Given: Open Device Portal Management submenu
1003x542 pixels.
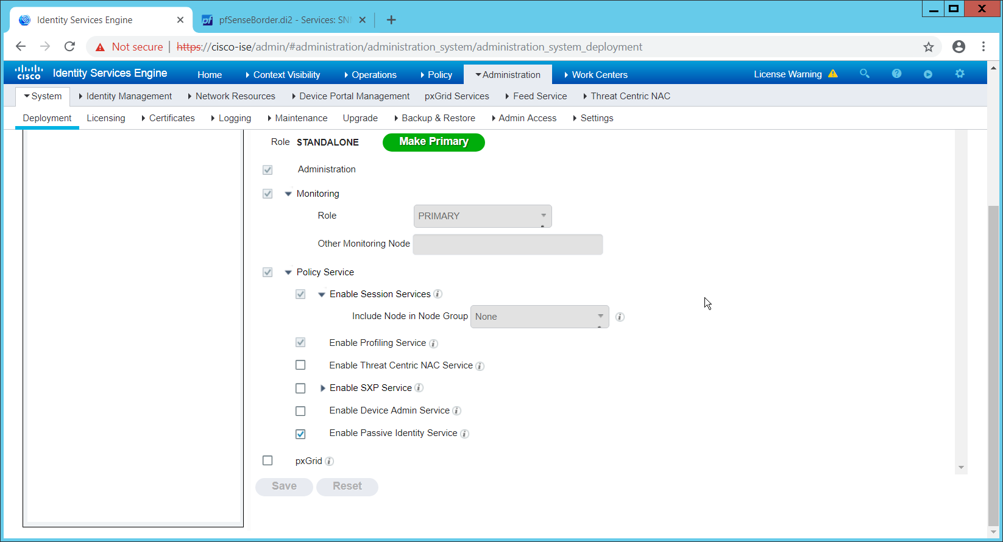Looking at the screenshot, I should [350, 96].
